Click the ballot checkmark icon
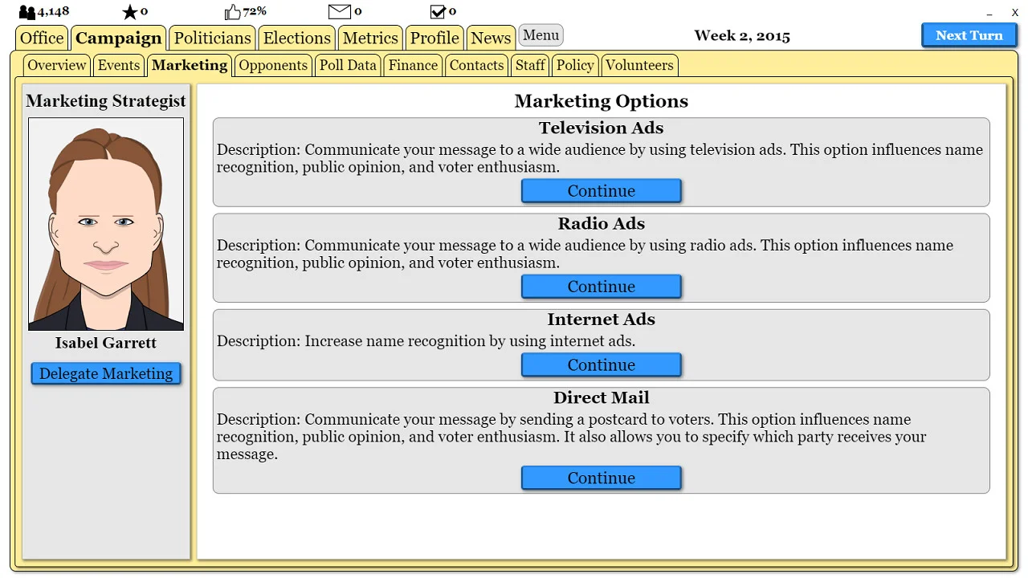 pos(437,10)
